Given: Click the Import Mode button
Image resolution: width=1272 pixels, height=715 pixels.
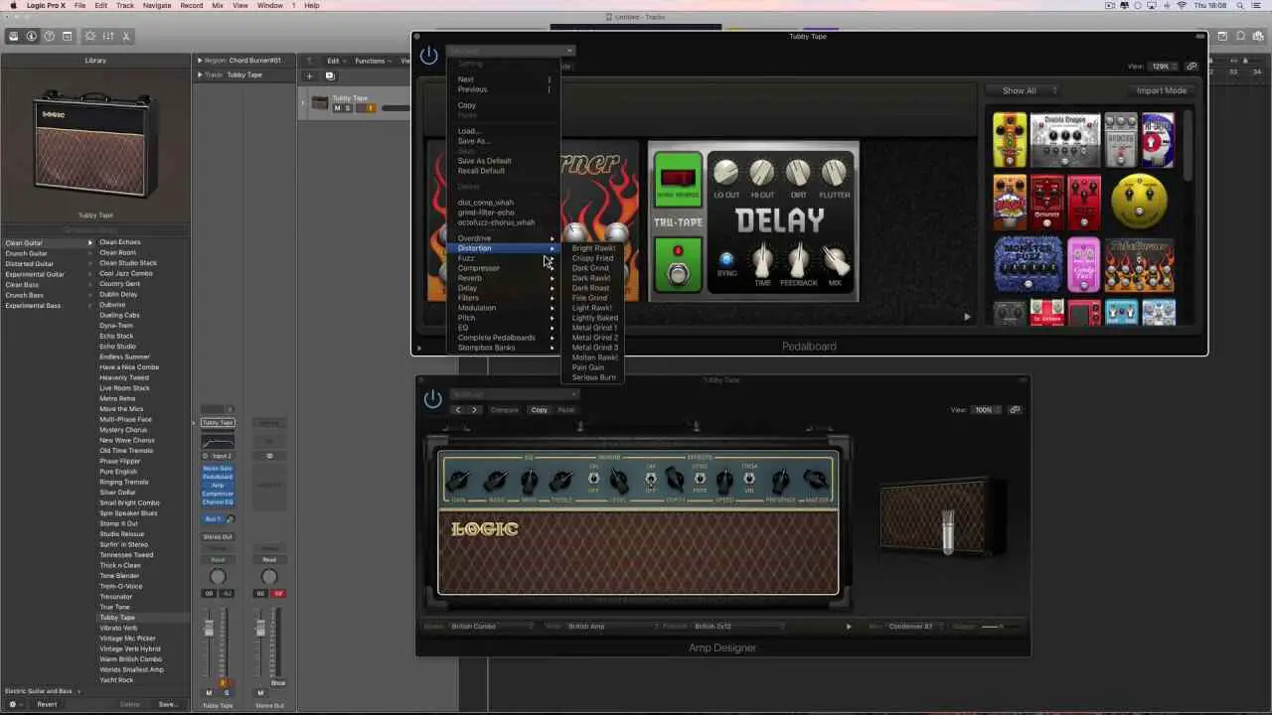Looking at the screenshot, I should (x=1161, y=89).
